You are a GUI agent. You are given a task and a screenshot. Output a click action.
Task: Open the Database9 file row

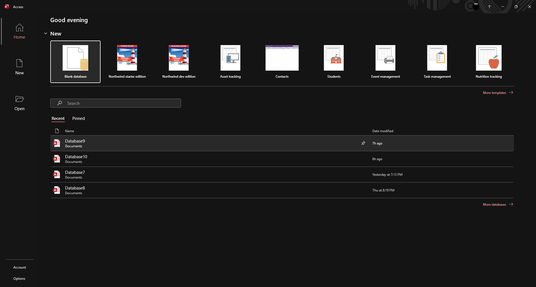pyautogui.click(x=282, y=143)
